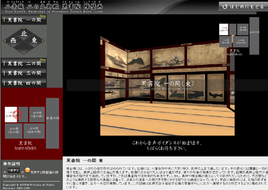Image resolution: width=268 pixels, height=190 pixels.
Task: Open the 黒書院 四の間 menu item
Action: 24,83
